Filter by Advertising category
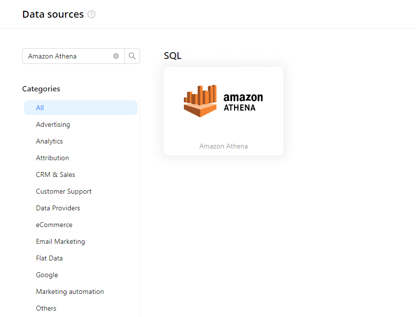 pos(53,124)
